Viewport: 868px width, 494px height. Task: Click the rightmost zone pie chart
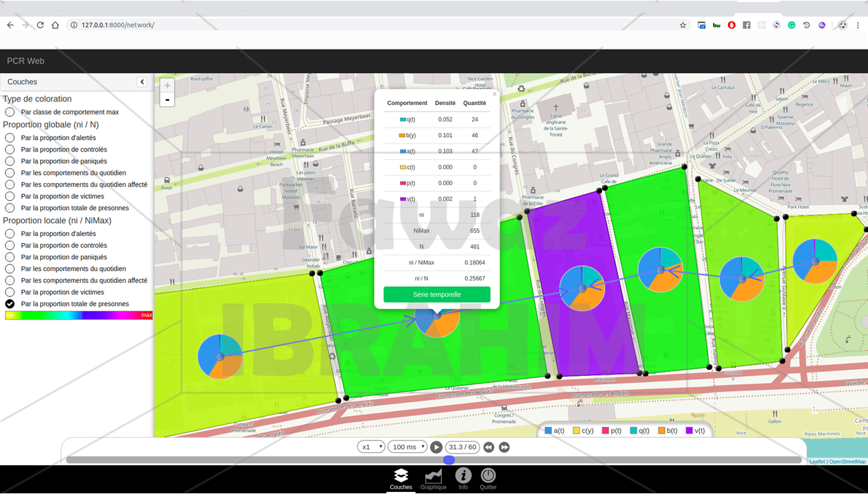tap(815, 261)
